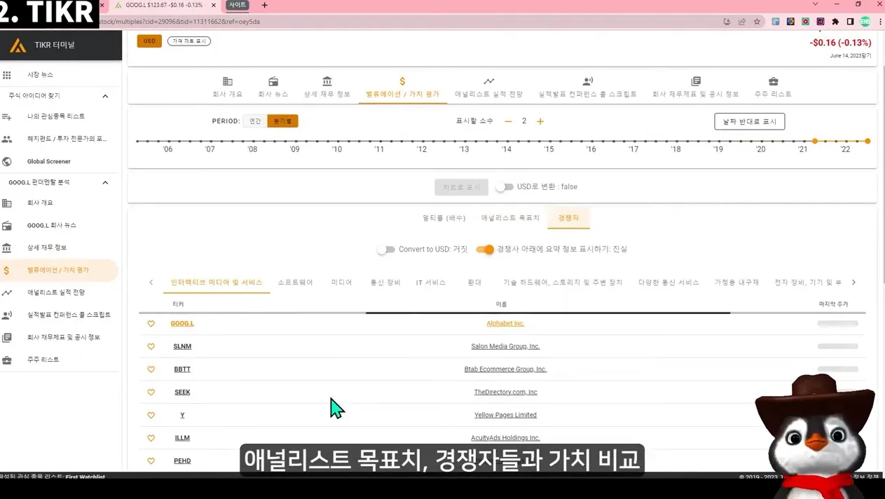The height and width of the screenshot is (499, 885).
Task: Favorite BBTT with its heart icon
Action: [x=151, y=369]
